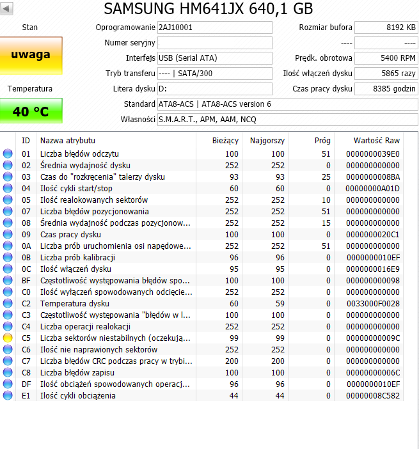Select status orb for attribute 07
Image resolution: width=419 pixels, height=449 pixels.
pos(8,211)
